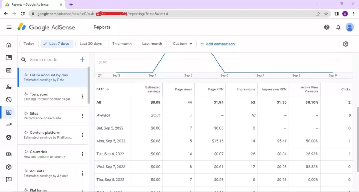The width and height of the screenshot is (359, 192).
Task: Open the Feedback sidebar icon
Action: click(9, 179)
